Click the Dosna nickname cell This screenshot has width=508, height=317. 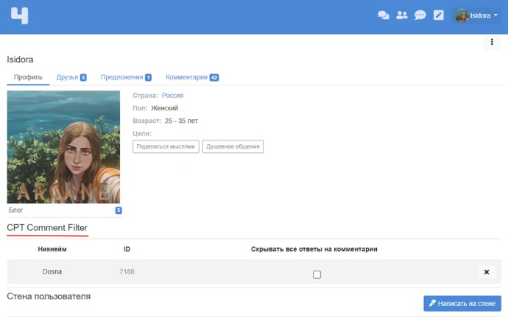pyautogui.click(x=52, y=271)
